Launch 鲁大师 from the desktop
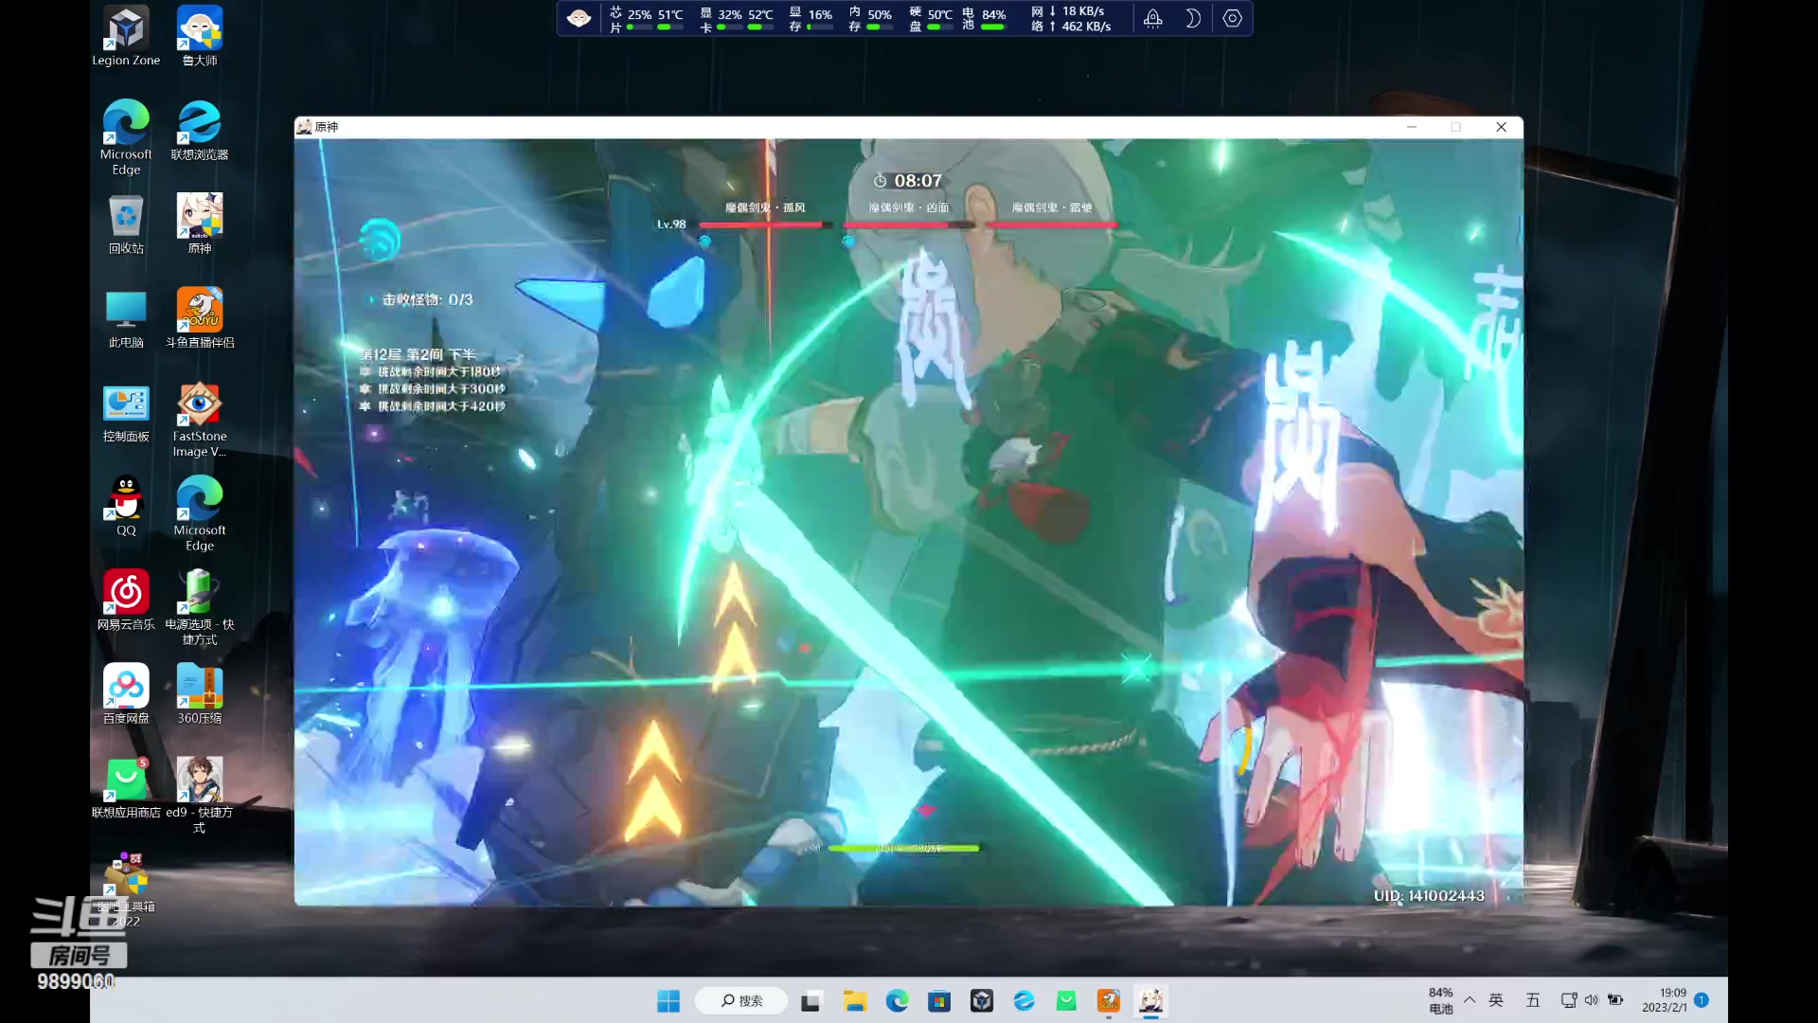 [x=200, y=36]
